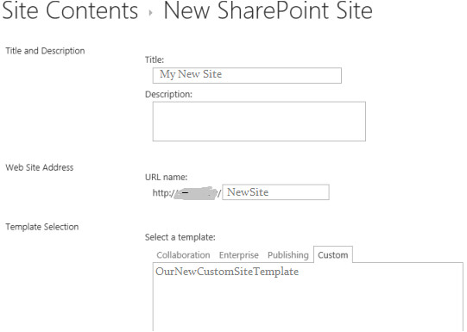
Task: Focus the Title input field
Action: click(247, 76)
